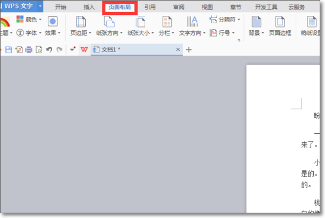Click the 稿纸设置 grid paper icon

click(x=312, y=22)
